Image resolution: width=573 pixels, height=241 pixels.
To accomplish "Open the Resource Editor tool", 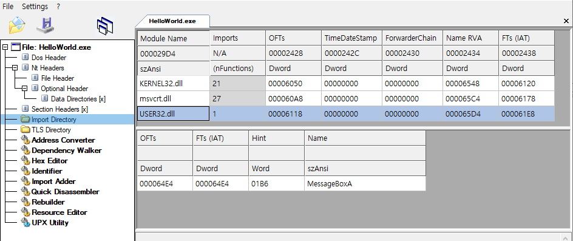I will (59, 212).
